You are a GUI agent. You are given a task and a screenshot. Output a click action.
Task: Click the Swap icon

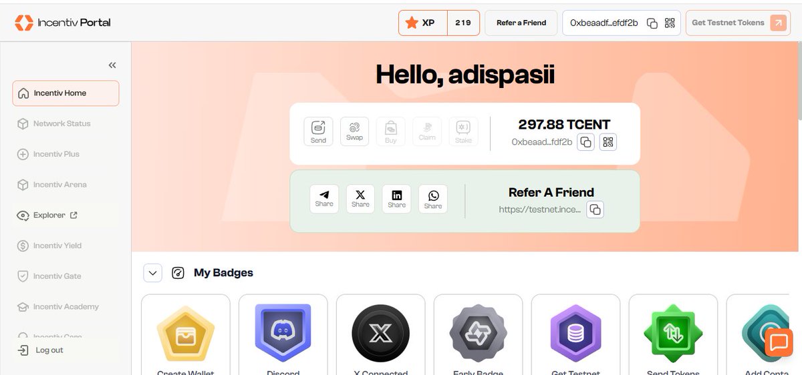click(x=354, y=131)
